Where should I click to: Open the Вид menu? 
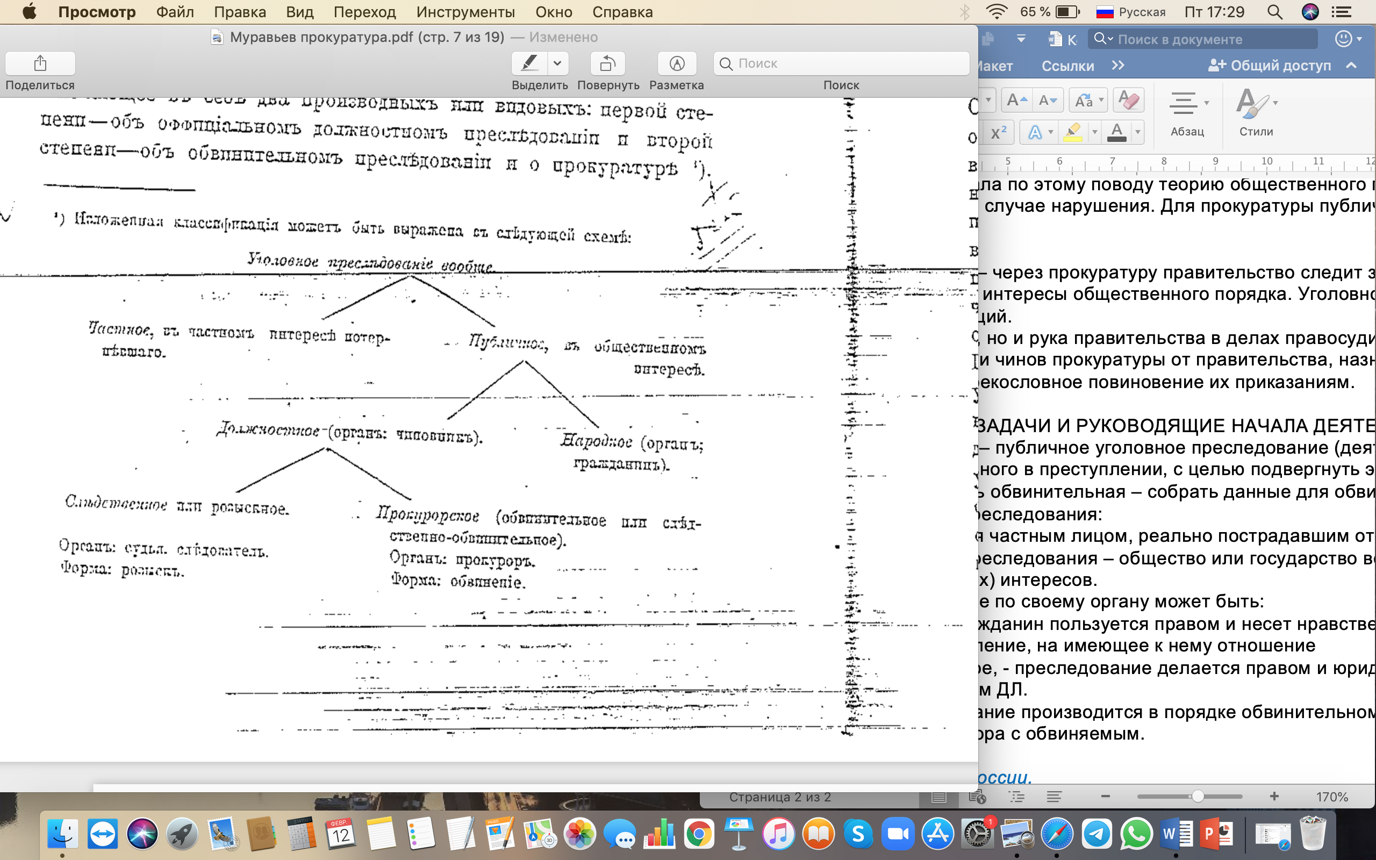(x=299, y=12)
